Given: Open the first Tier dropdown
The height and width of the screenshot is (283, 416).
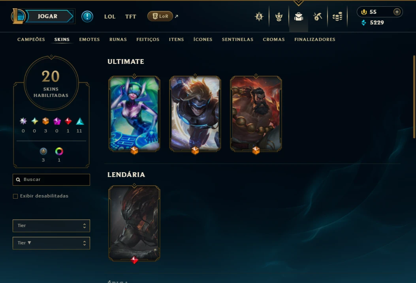Looking at the screenshot, I should [x=51, y=226].
